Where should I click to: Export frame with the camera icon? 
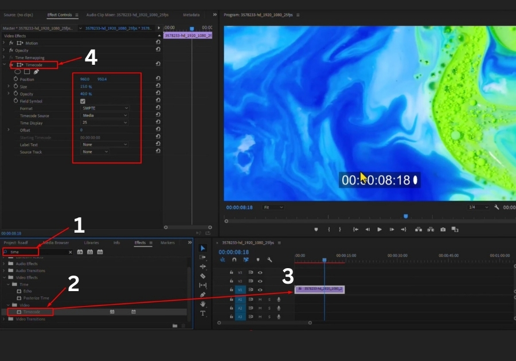[443, 229]
